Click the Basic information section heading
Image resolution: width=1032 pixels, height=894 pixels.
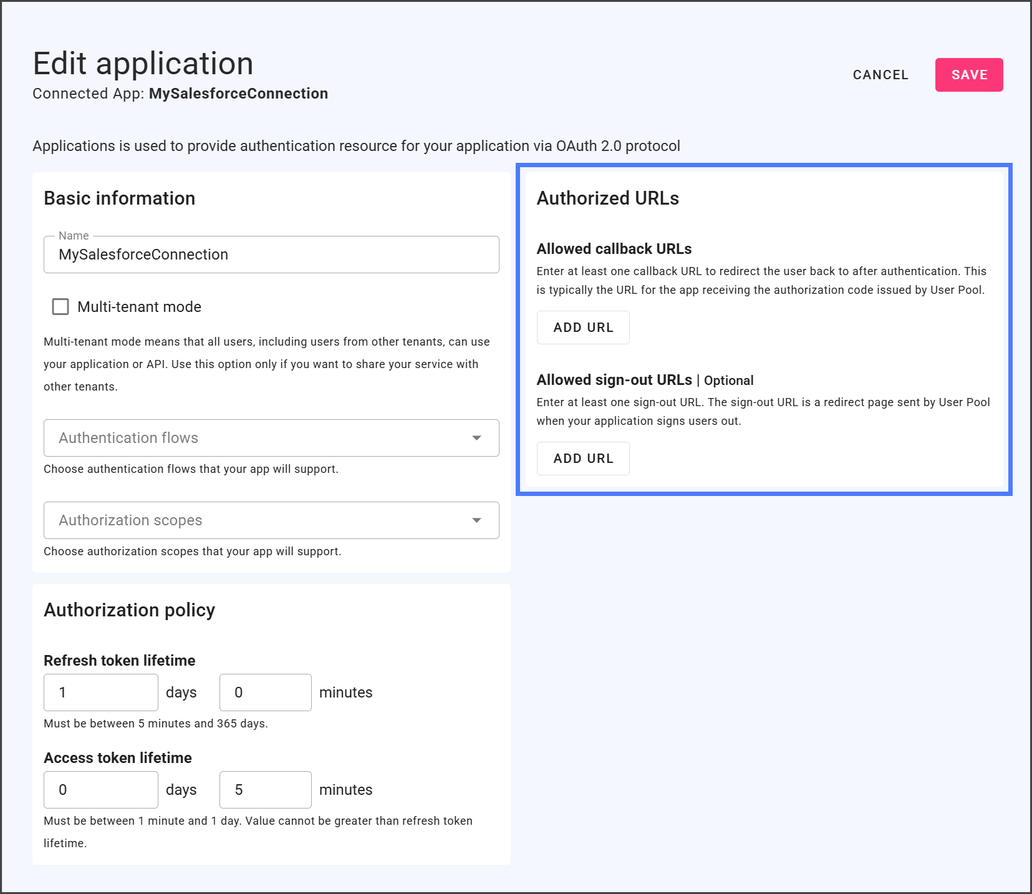click(x=119, y=198)
